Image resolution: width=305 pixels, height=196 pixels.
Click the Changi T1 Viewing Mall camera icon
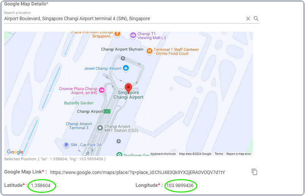click(133, 35)
